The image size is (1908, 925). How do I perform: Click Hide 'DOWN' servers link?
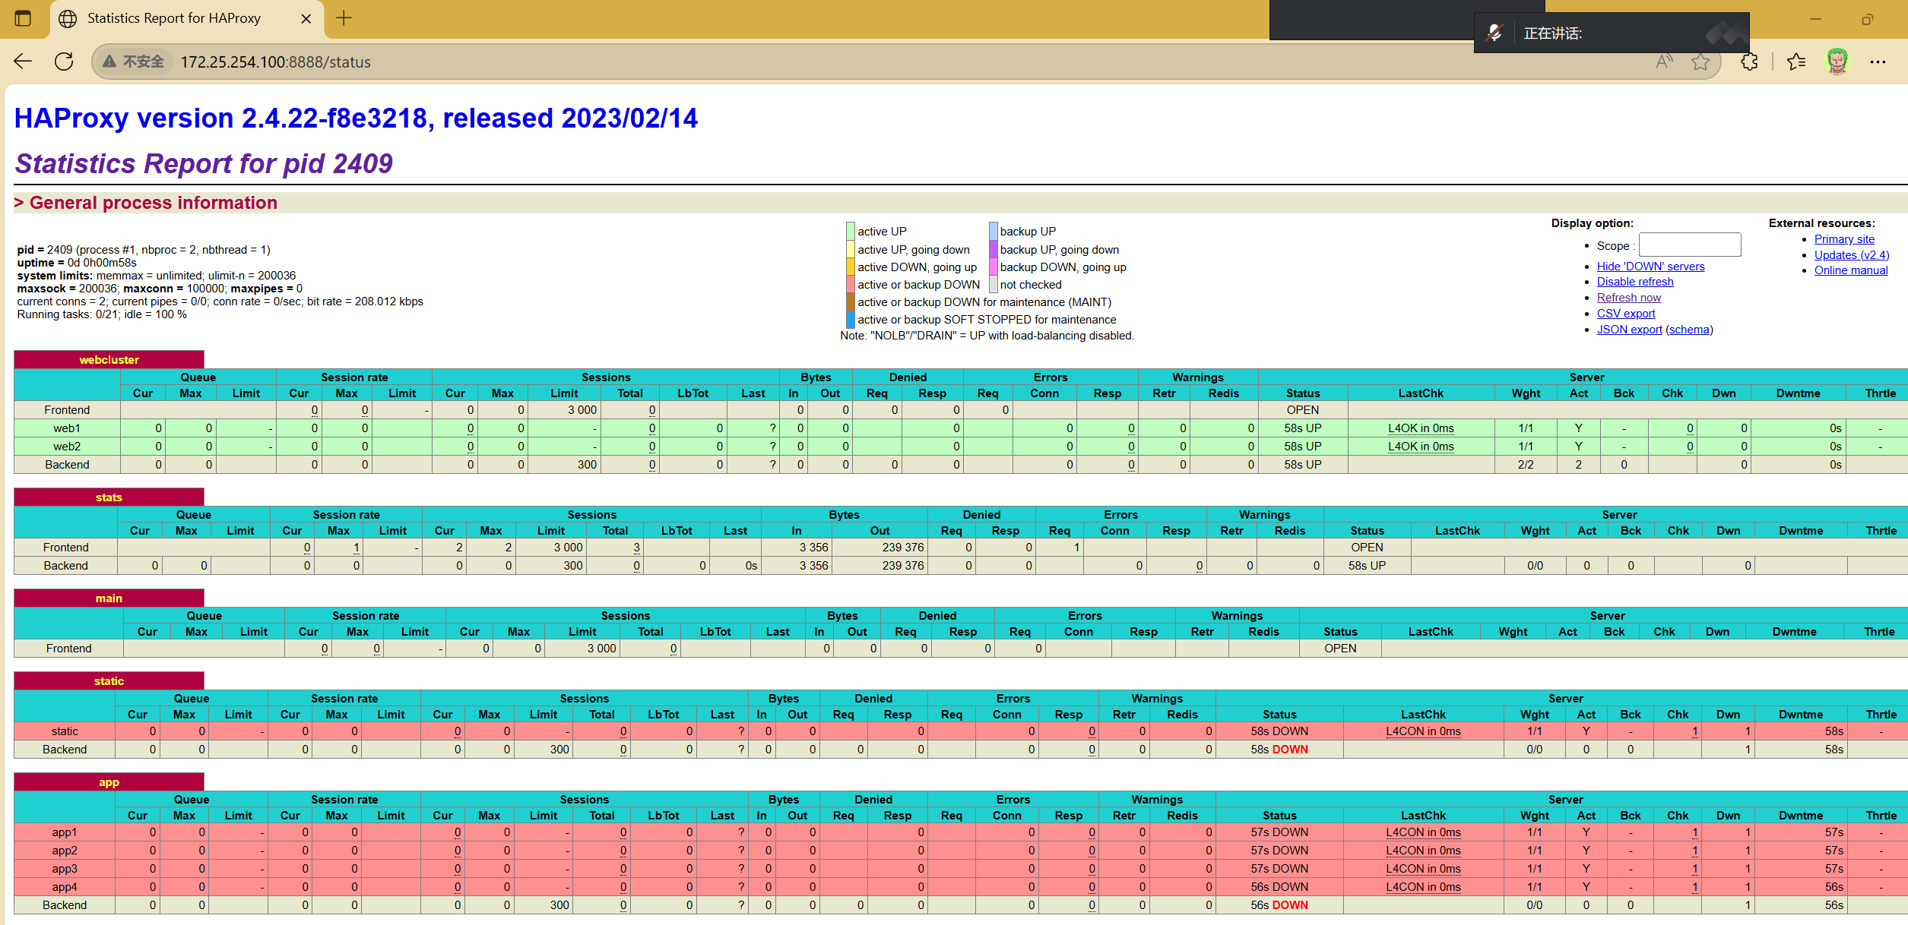1650,266
